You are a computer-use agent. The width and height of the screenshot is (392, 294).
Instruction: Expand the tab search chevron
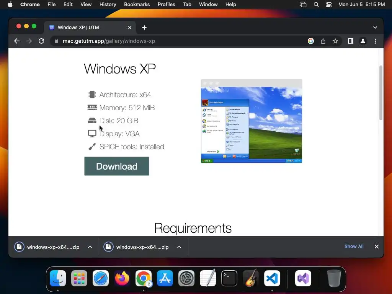click(x=375, y=28)
